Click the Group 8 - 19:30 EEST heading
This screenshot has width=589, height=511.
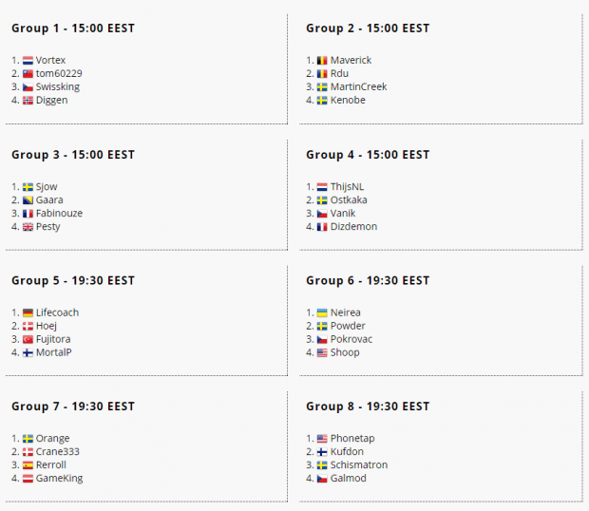(x=368, y=407)
